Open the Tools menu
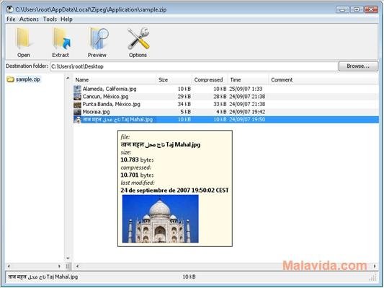The image size is (384, 288). [50, 19]
